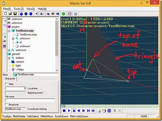Click the first blue wireframe sphere icon
The width and height of the screenshot is (162, 121).
pos(21,14)
